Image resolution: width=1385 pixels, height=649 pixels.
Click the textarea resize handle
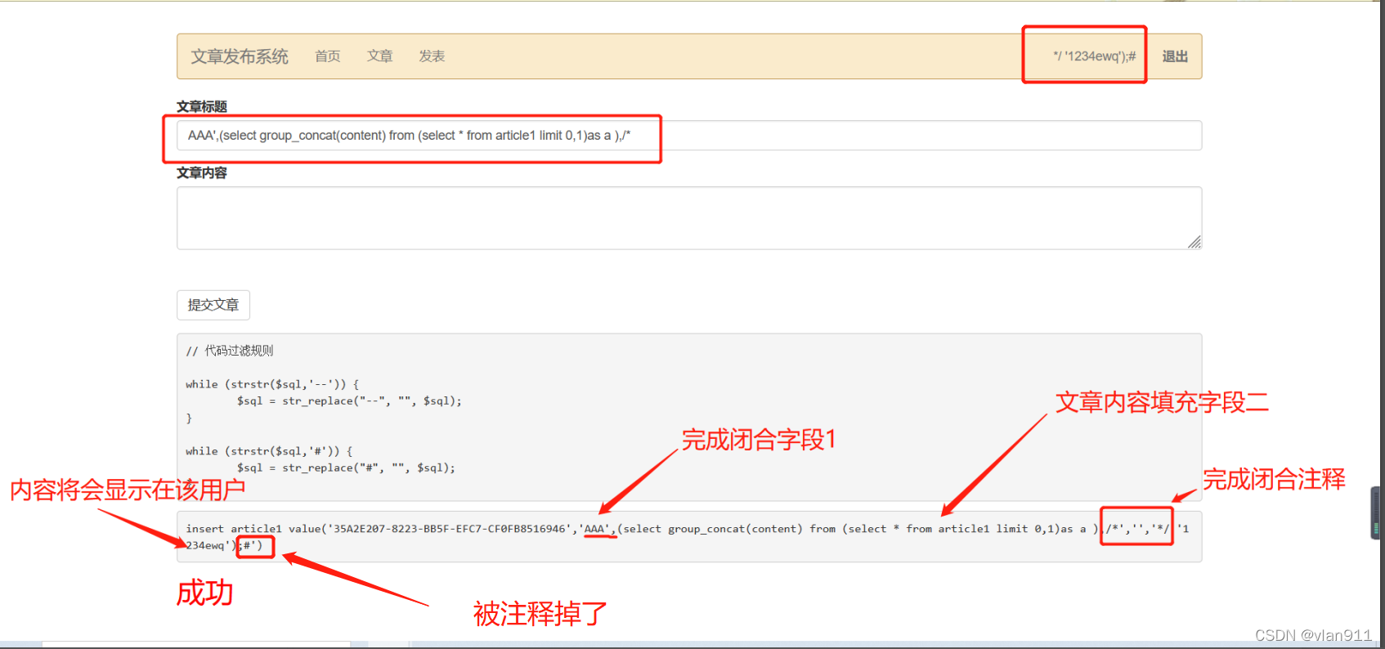(1195, 242)
